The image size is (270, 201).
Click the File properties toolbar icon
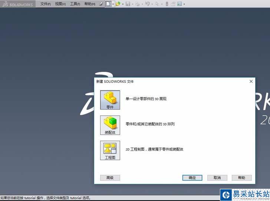click(x=173, y=4)
